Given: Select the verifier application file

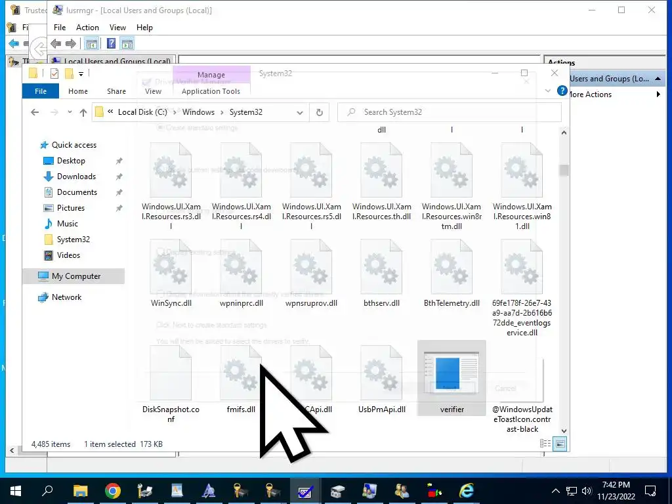Looking at the screenshot, I should 451,378.
